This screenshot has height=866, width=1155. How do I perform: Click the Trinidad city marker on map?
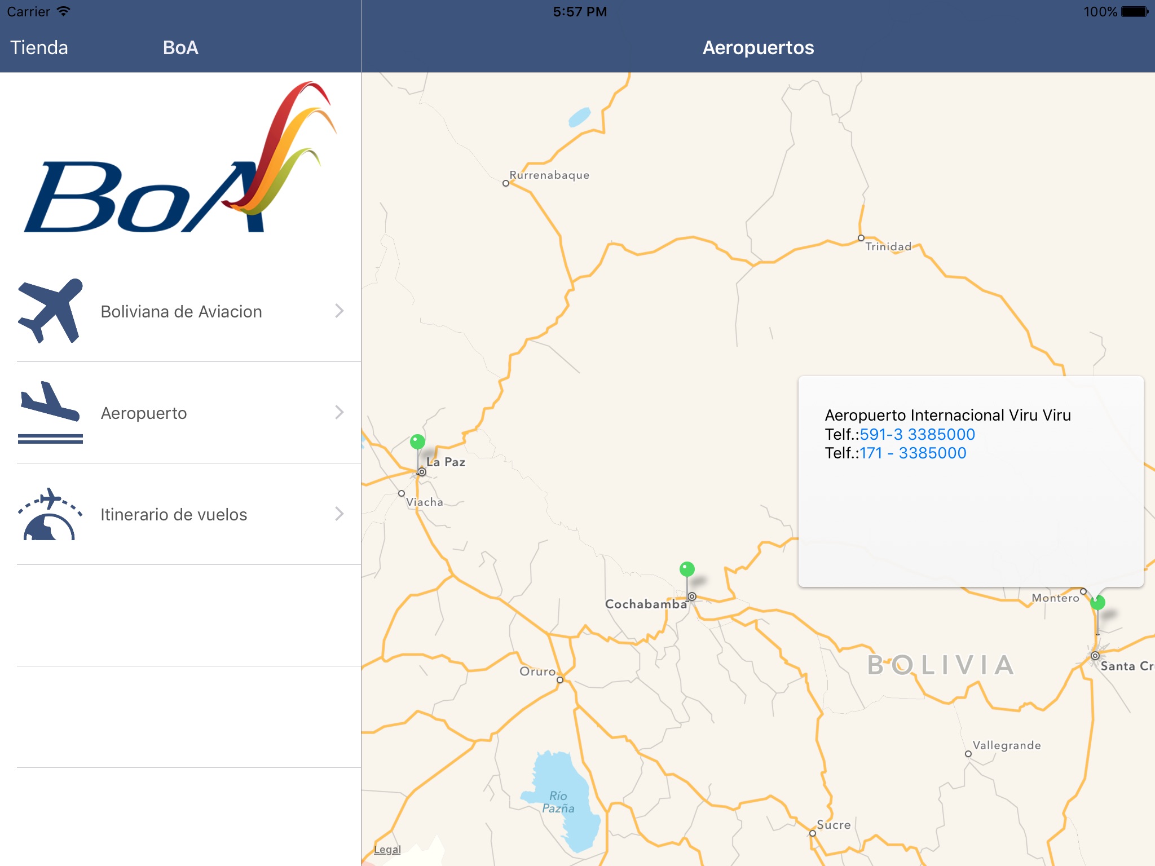[861, 238]
